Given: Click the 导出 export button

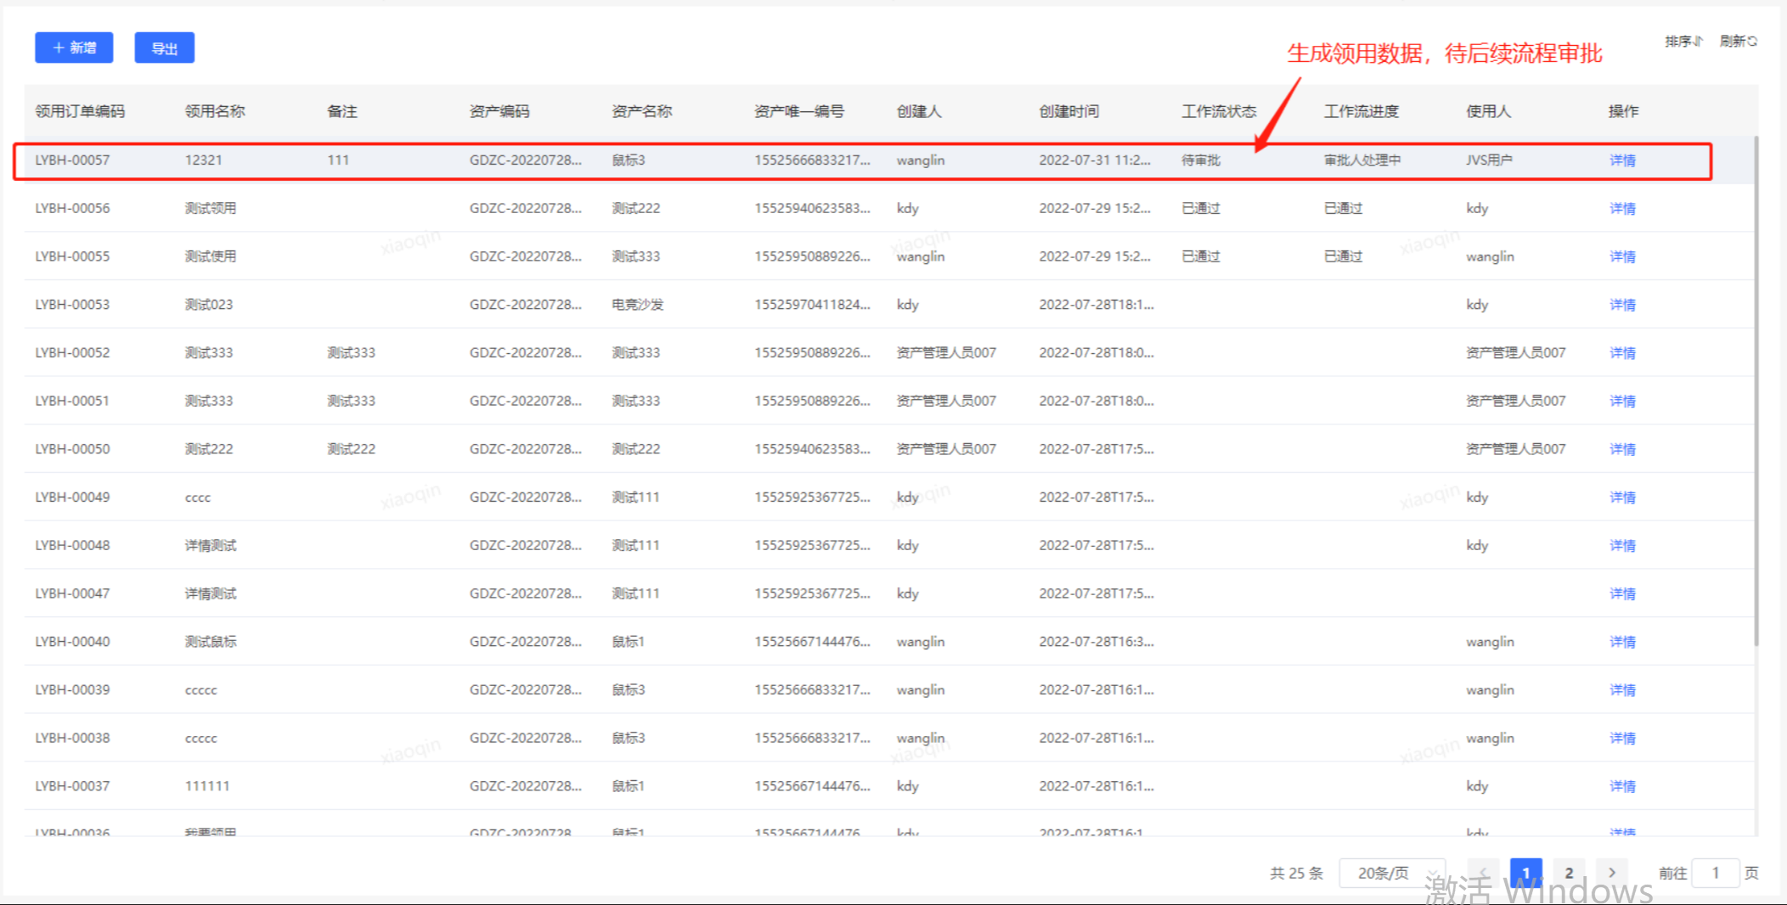Looking at the screenshot, I should point(165,48).
